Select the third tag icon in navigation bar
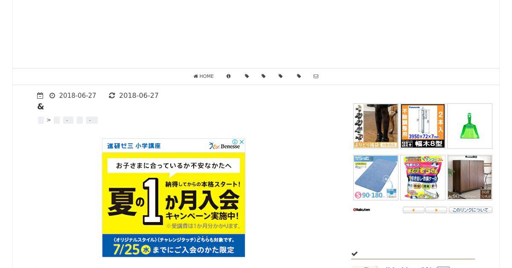This screenshot has width=512, height=268. tap(280, 77)
